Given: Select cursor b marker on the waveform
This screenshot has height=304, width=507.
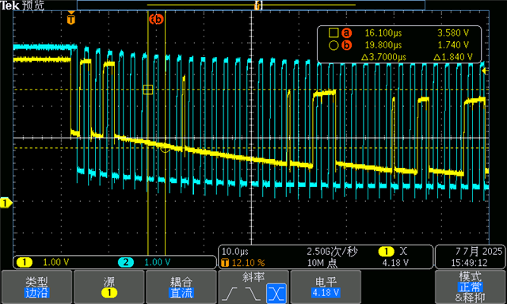Looking at the screenshot, I should pyautogui.click(x=166, y=148).
